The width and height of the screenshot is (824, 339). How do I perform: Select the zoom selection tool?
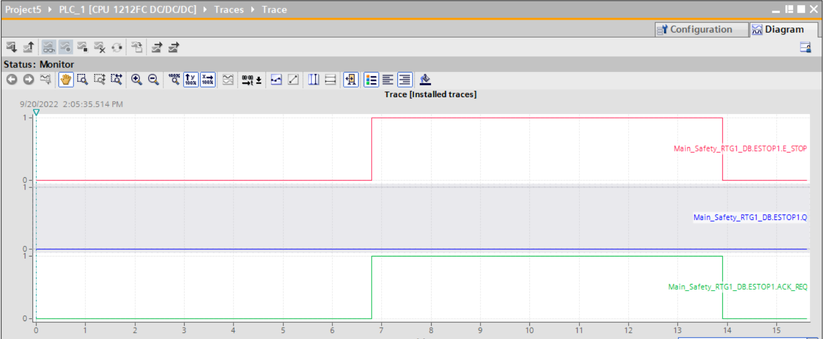point(83,80)
